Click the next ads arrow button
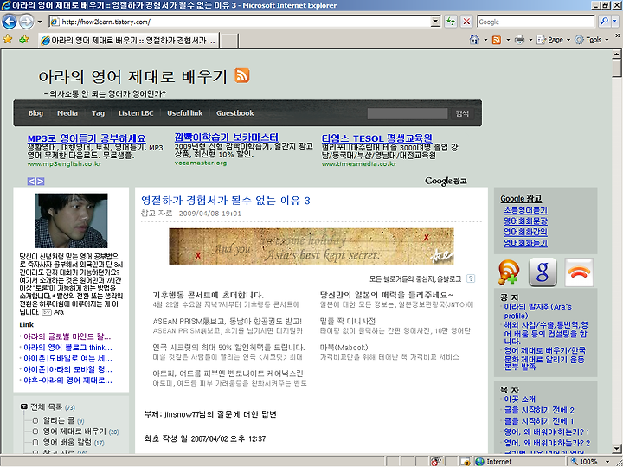 click(x=40, y=182)
